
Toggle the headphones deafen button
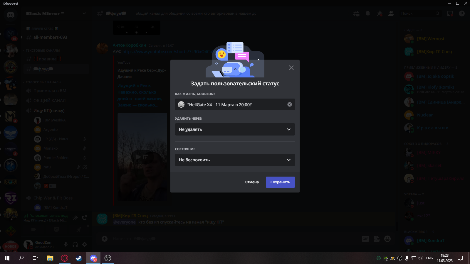tap(75, 244)
